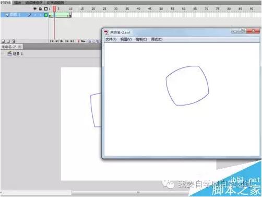Open the 输出 (Output) tab
This screenshot has width=262, height=197.
pyautogui.click(x=18, y=3)
